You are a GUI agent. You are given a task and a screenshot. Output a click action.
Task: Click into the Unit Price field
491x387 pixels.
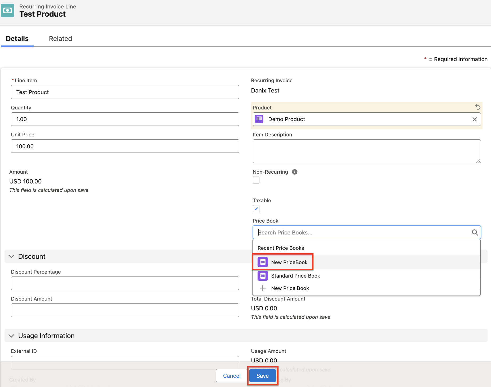coord(125,146)
